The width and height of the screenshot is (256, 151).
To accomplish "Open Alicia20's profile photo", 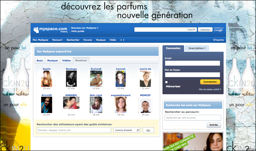I will click(x=47, y=105).
